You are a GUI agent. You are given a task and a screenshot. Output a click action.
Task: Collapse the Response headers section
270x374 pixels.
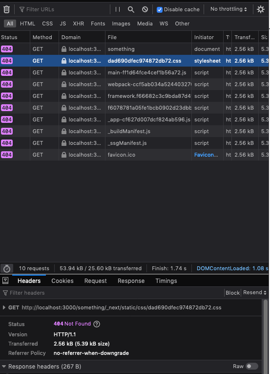[x=4, y=366]
